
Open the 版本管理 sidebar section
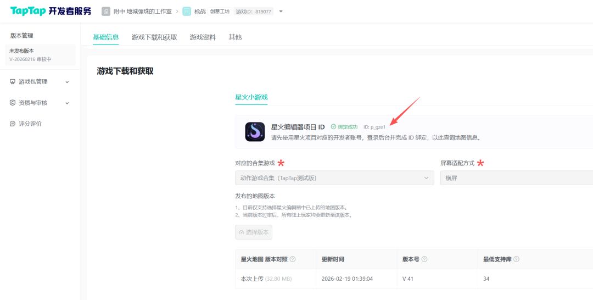coord(22,36)
